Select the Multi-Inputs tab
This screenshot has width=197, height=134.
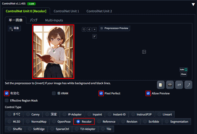pos(54,20)
